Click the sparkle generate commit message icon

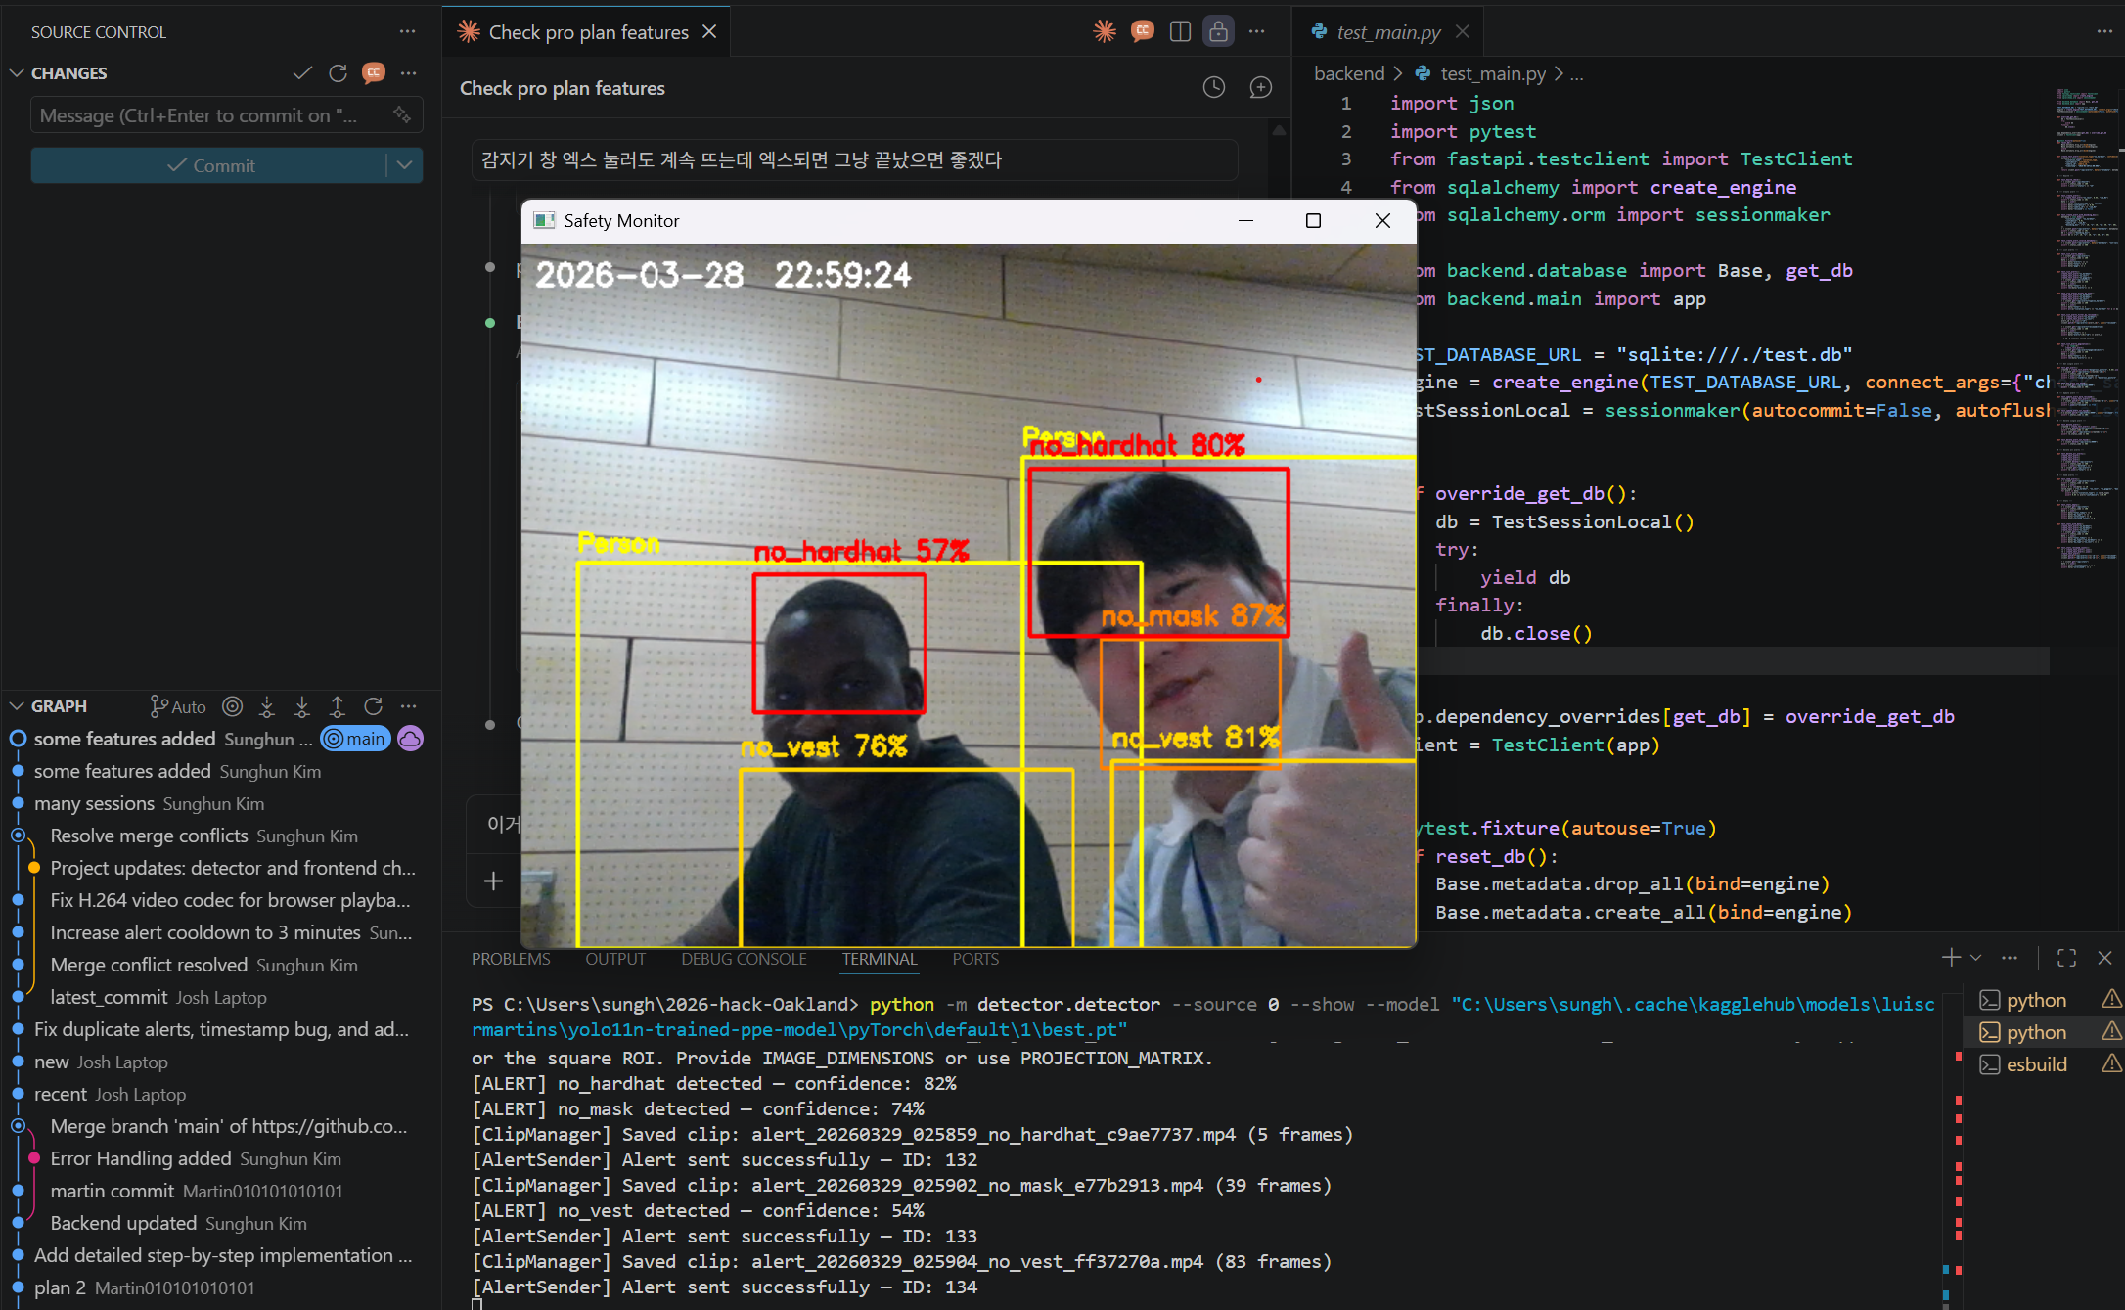click(x=402, y=115)
